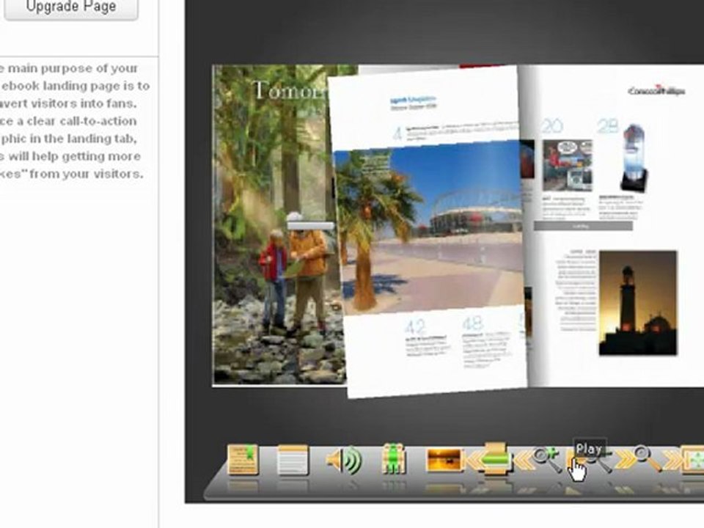
Task: Click the lighthouse photo on right page
Action: pos(637,303)
